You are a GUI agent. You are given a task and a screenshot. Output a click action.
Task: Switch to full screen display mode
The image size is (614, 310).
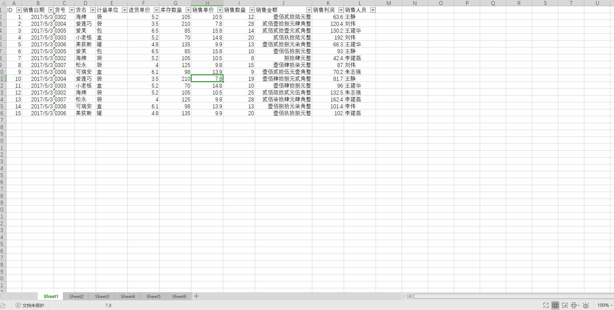click(546, 305)
